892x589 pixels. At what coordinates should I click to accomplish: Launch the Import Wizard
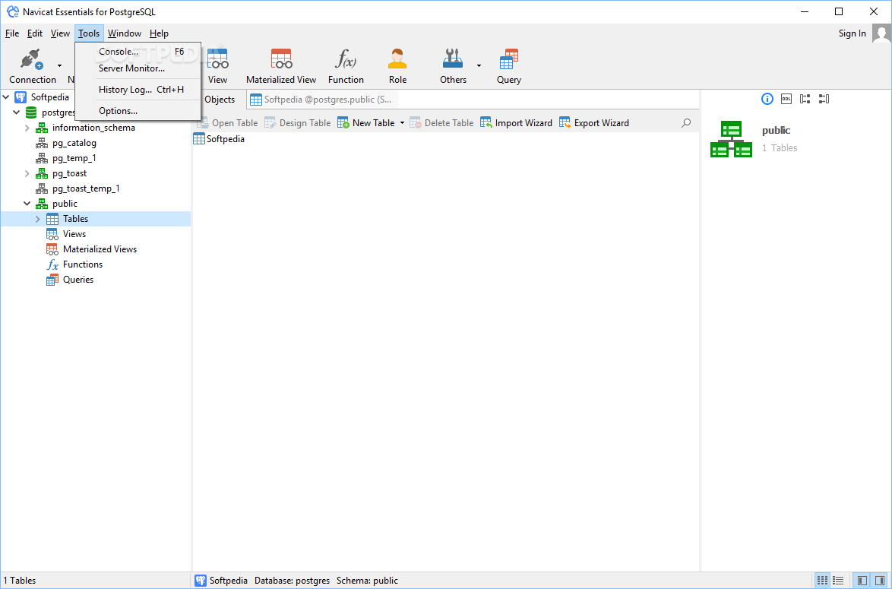point(517,123)
